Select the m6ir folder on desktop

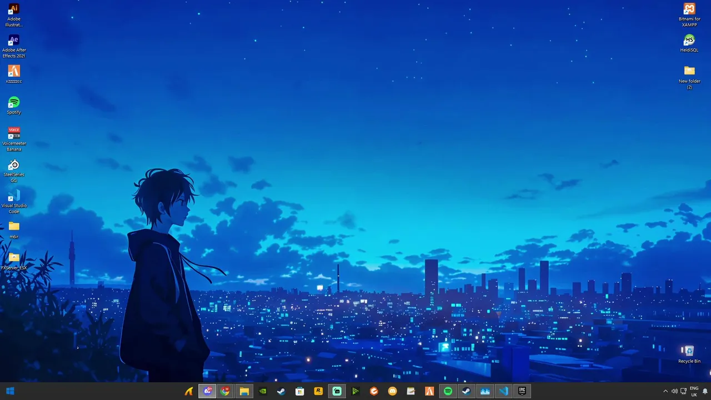(14, 230)
